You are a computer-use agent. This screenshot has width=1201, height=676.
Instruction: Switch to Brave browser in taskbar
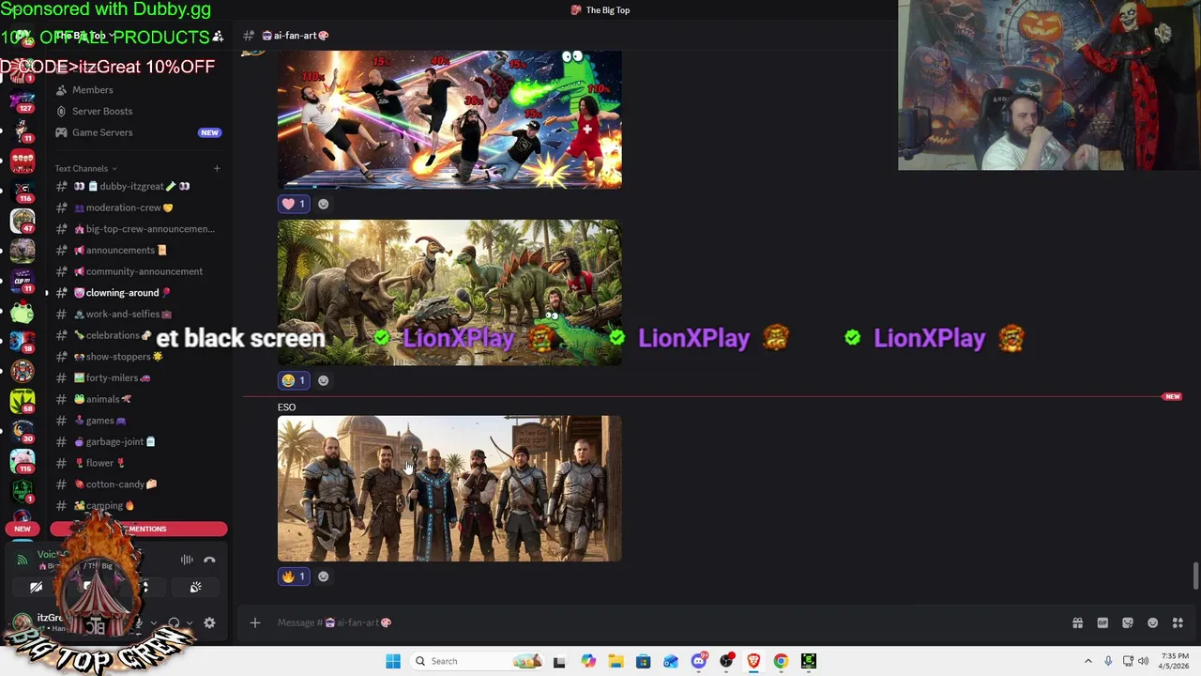tap(753, 661)
